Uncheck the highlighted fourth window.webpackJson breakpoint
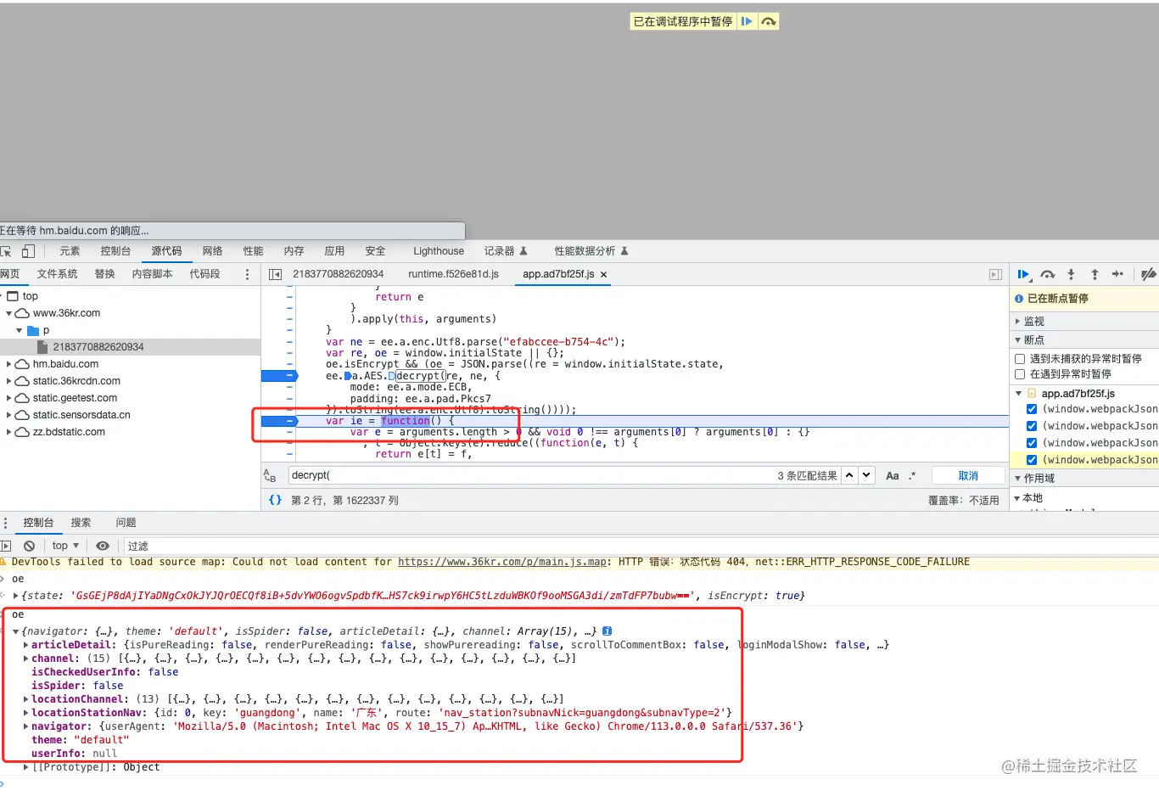 pos(1032,460)
